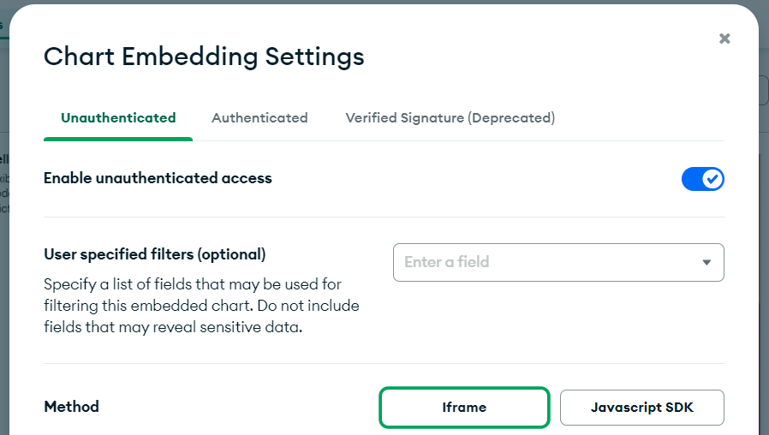Viewport: 769px width, 435px height.
Task: Click the dimmed page right of the dialog
Action: pyautogui.click(x=764, y=257)
